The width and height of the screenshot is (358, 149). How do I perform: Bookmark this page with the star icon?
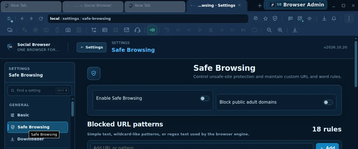266,18
